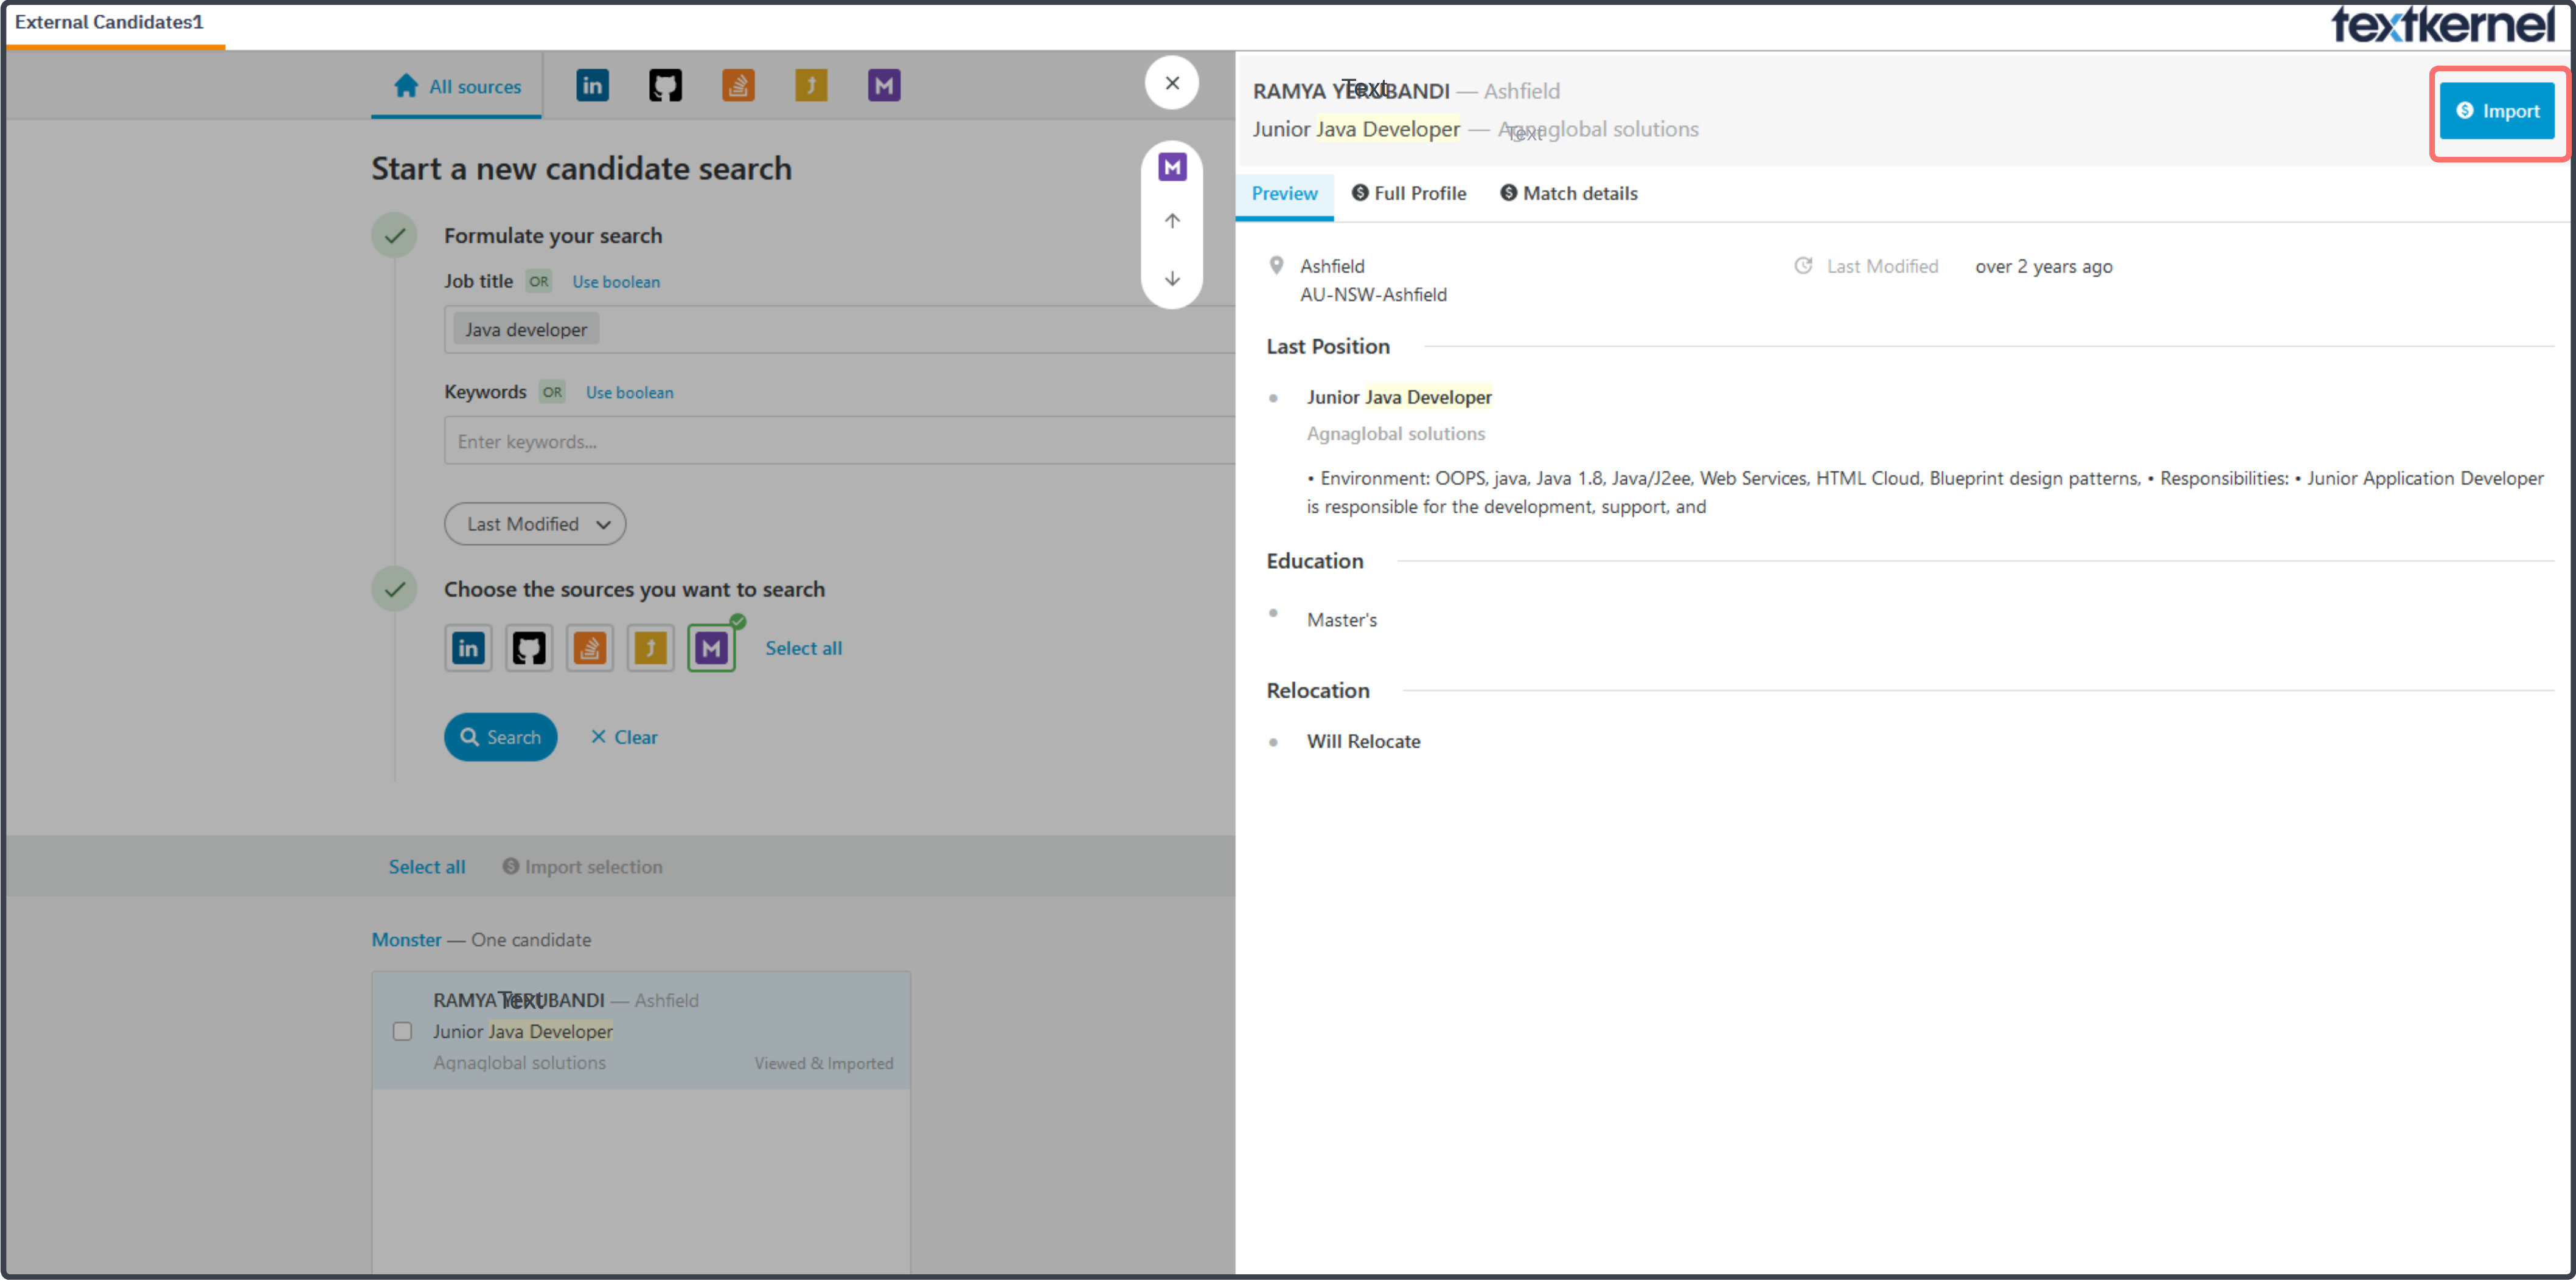This screenshot has width=2576, height=1281.
Task: Toggle OR operator next to Job title
Action: click(538, 282)
